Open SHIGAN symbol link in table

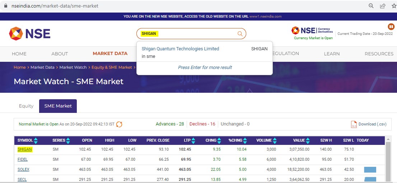[24, 149]
